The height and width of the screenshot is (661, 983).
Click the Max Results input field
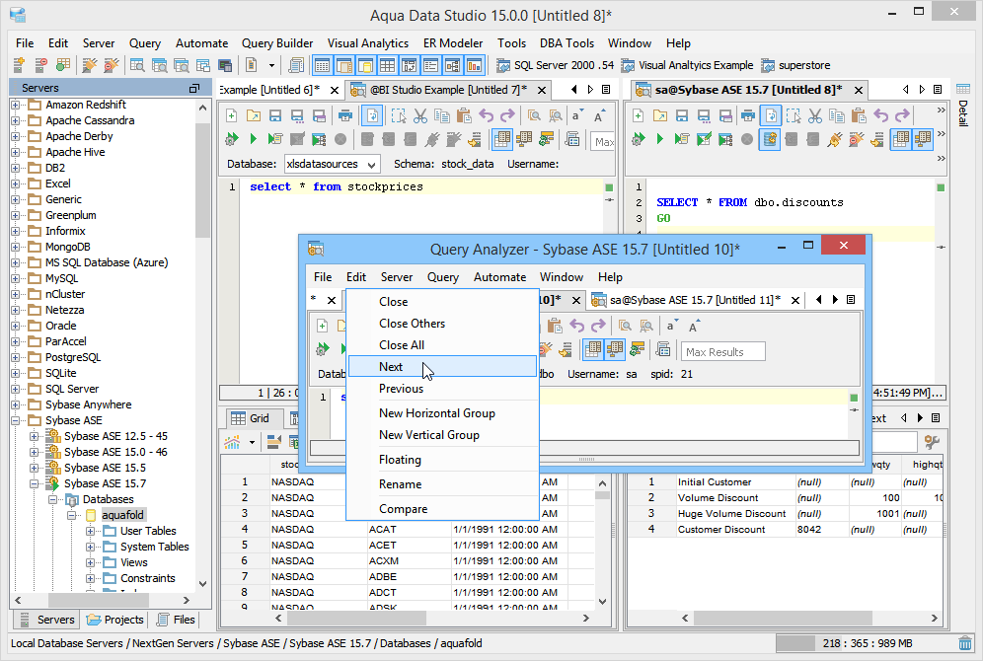pyautogui.click(x=724, y=352)
